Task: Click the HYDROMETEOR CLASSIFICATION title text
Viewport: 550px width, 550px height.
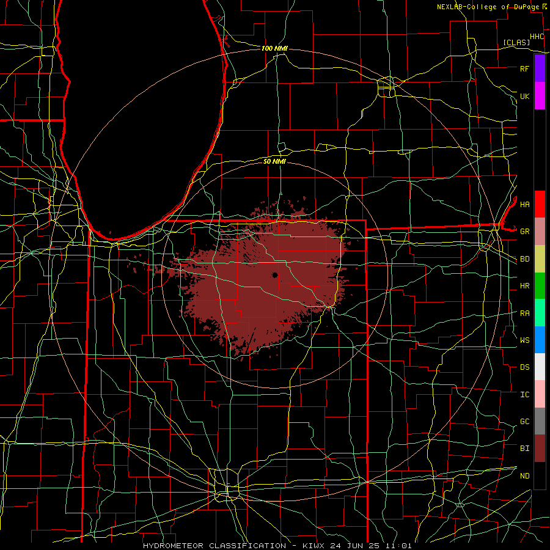Action: point(215,546)
